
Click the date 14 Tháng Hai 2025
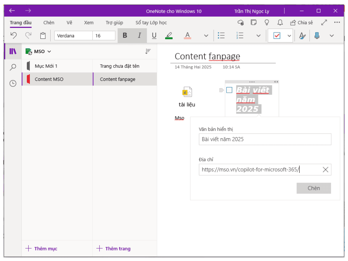[x=193, y=67]
